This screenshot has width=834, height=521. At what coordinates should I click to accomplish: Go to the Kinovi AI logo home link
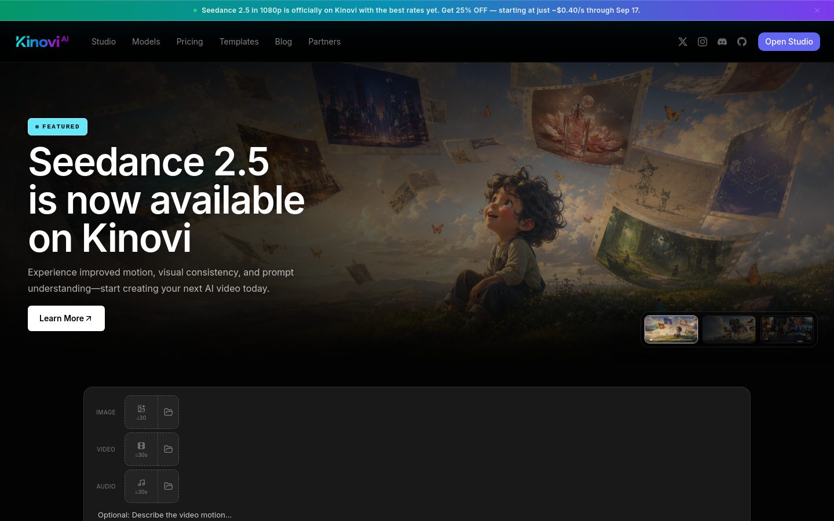(x=42, y=42)
